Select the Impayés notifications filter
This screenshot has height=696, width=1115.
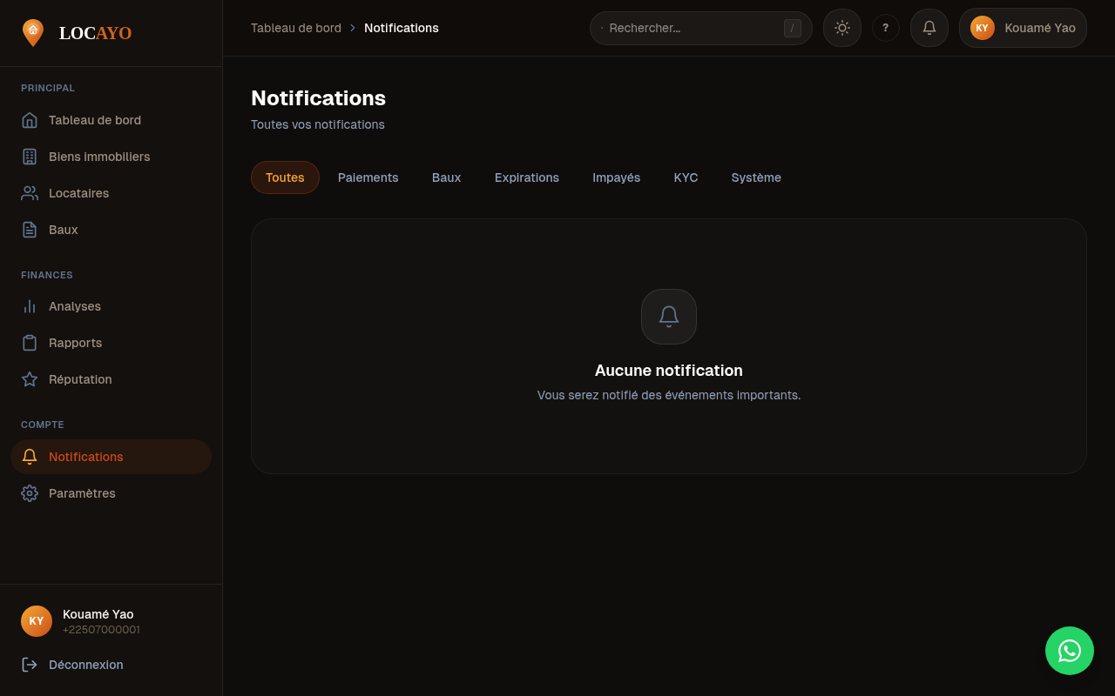(x=616, y=177)
